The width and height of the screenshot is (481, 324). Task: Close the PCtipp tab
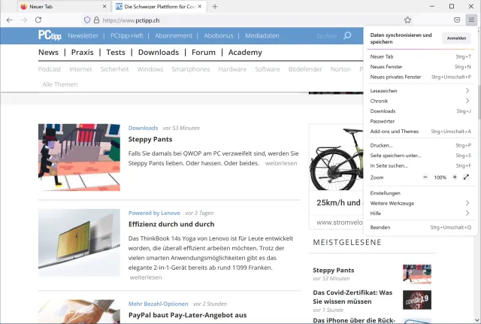pos(200,7)
